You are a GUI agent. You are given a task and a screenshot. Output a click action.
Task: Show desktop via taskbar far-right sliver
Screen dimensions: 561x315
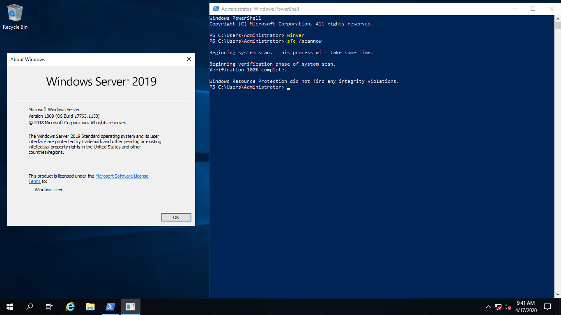pyautogui.click(x=560, y=307)
